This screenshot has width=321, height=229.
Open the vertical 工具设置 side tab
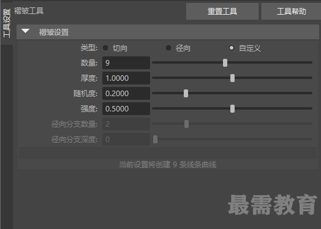7,23
